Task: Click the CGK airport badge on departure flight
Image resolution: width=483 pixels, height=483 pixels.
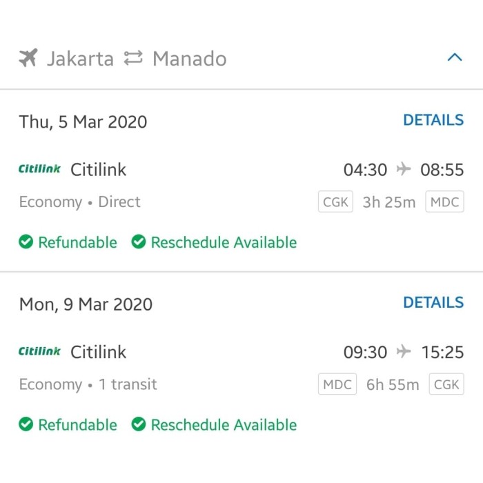Action: pyautogui.click(x=336, y=202)
